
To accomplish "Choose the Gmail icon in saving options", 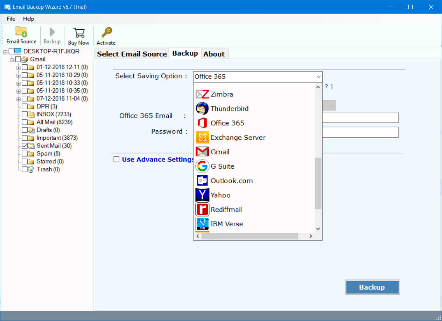I will tap(202, 152).
